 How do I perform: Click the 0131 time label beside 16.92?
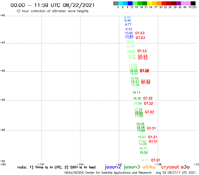tap(152, 137)
